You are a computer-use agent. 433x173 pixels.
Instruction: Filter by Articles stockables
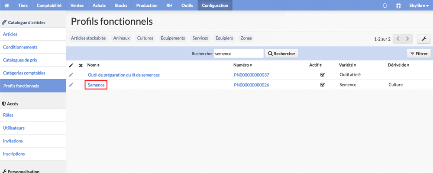point(88,38)
